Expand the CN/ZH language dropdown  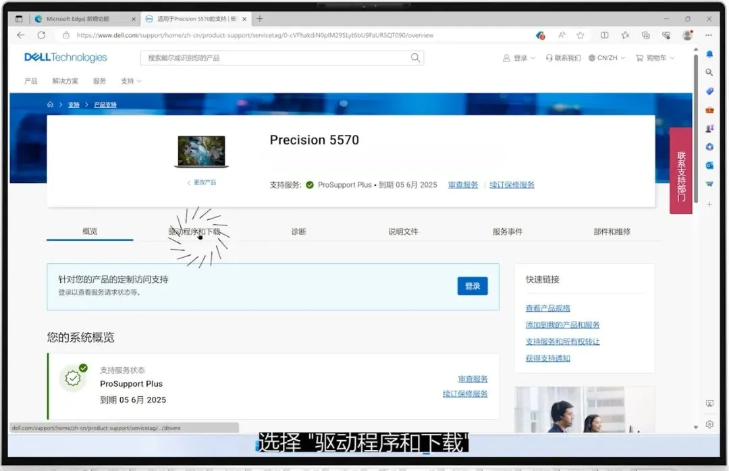(606, 58)
